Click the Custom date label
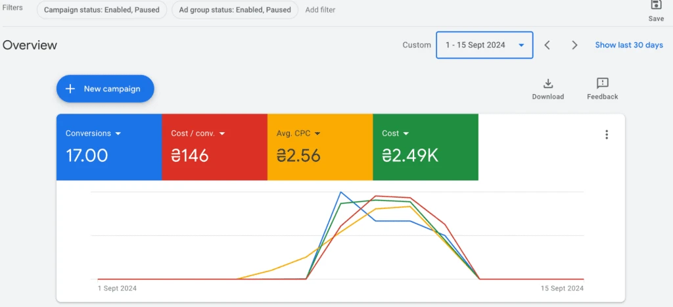673x307 pixels. point(417,45)
